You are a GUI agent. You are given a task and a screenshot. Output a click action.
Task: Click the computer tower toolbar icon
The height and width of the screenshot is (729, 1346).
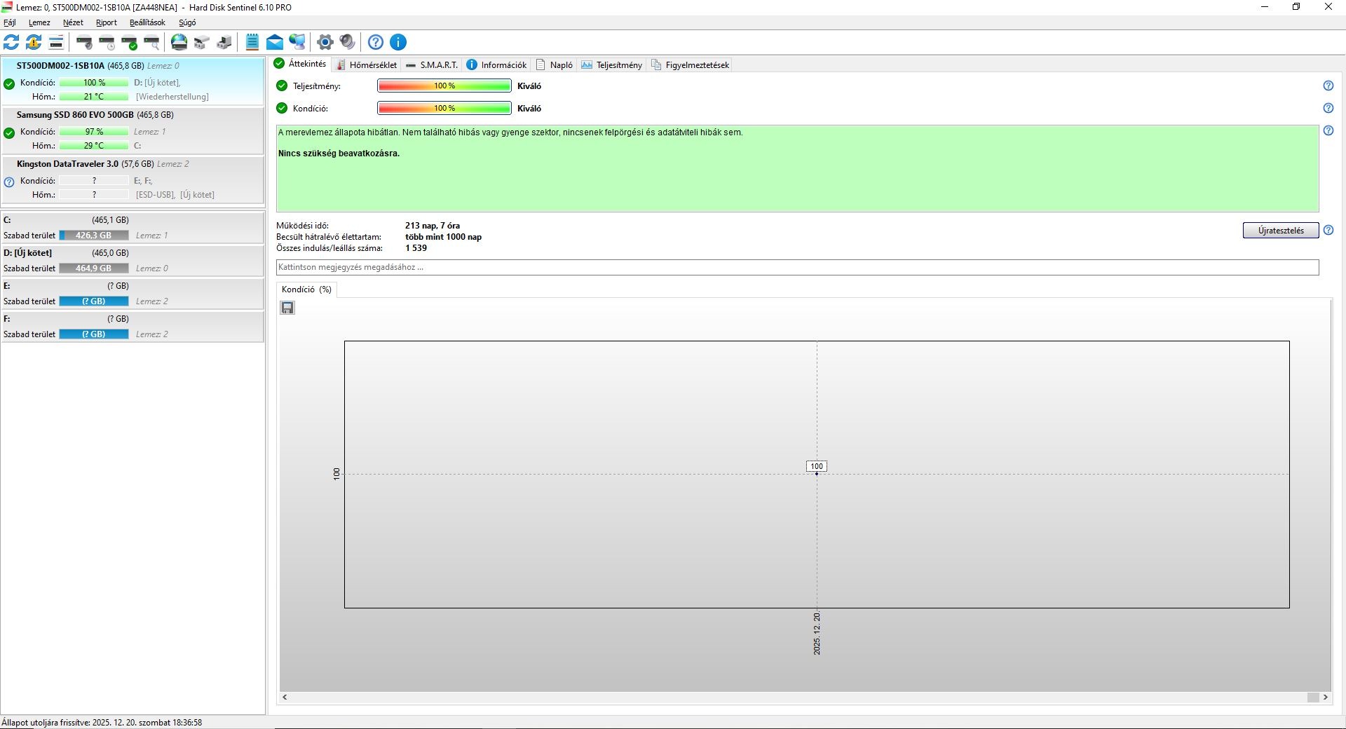point(224,42)
